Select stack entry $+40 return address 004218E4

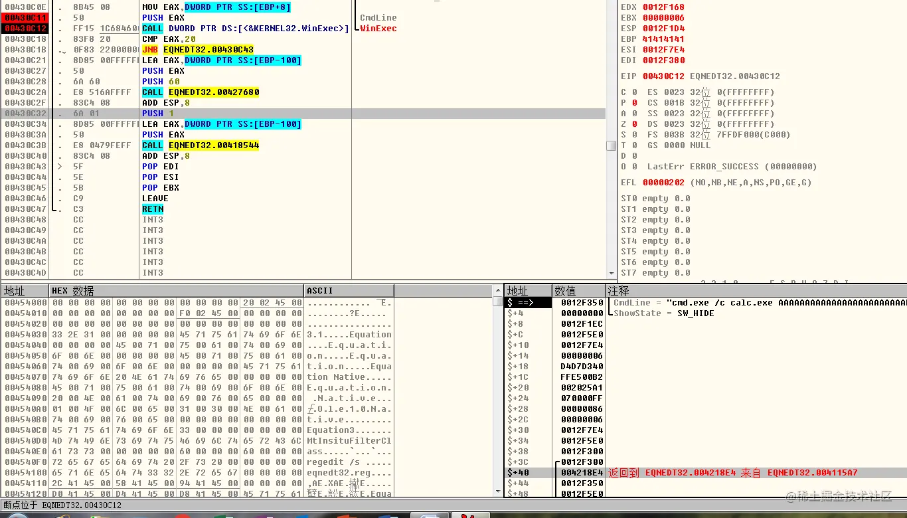click(555, 473)
